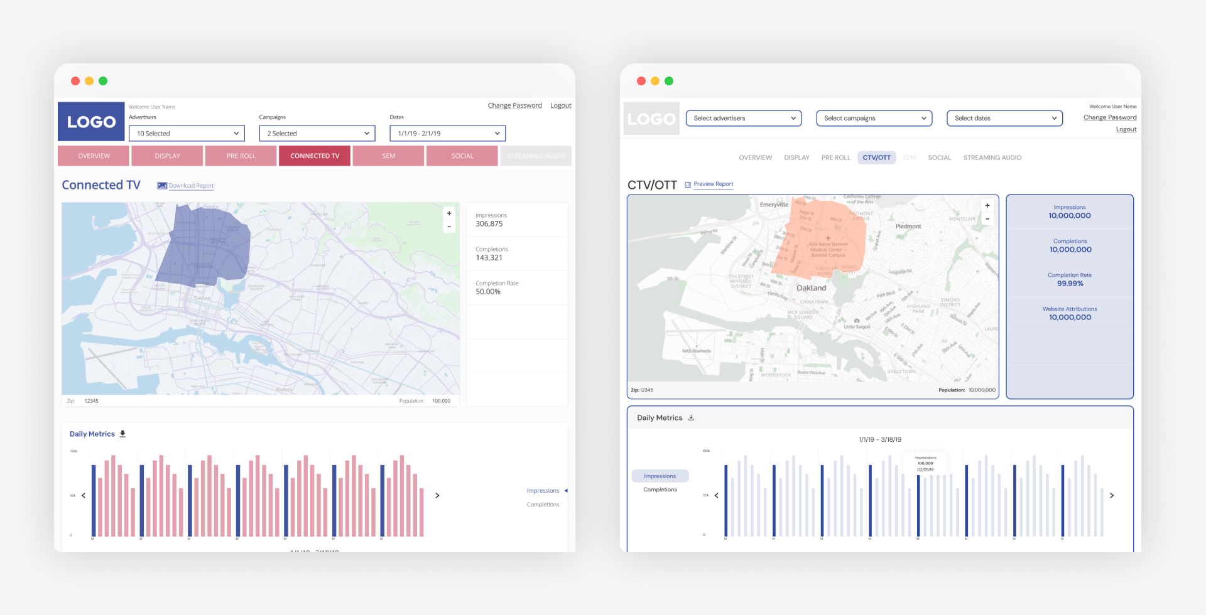This screenshot has height=615, width=1206.
Task: Click report icon next to Download Report
Action: point(162,186)
